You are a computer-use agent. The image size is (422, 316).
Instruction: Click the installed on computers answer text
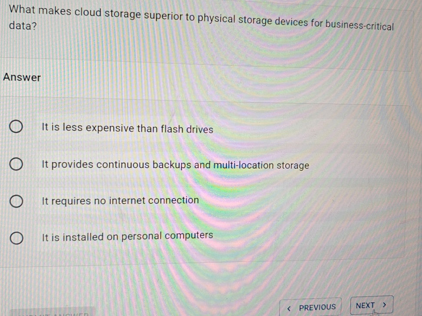[126, 235]
